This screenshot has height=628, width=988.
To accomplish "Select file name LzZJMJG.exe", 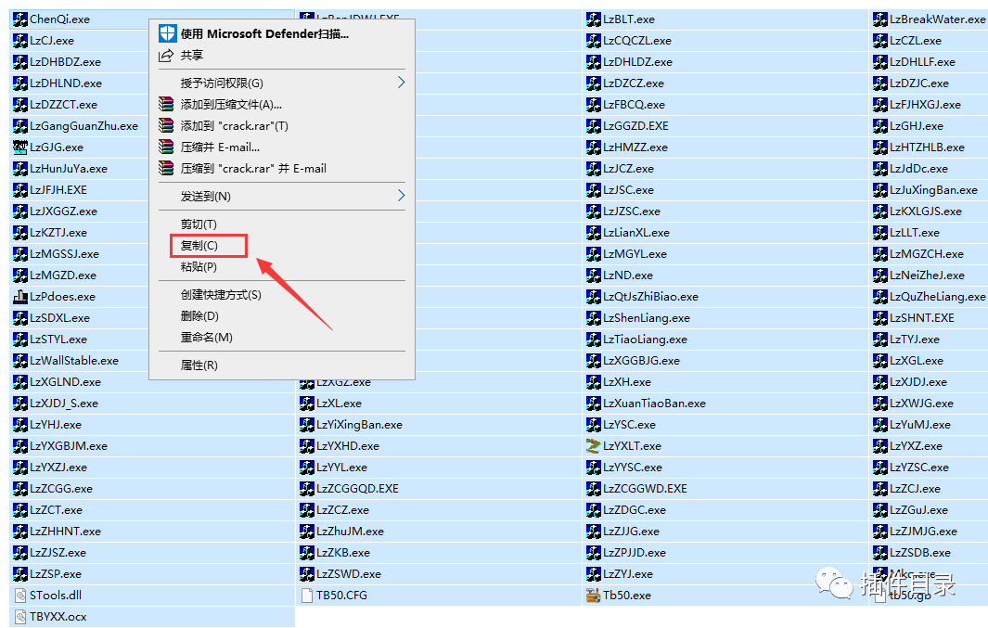I will pos(924,532).
